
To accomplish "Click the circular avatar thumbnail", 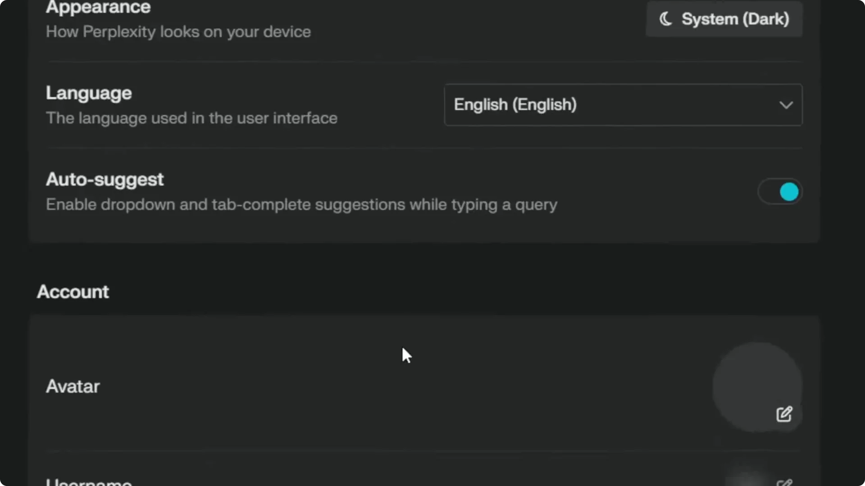I will tap(756, 386).
